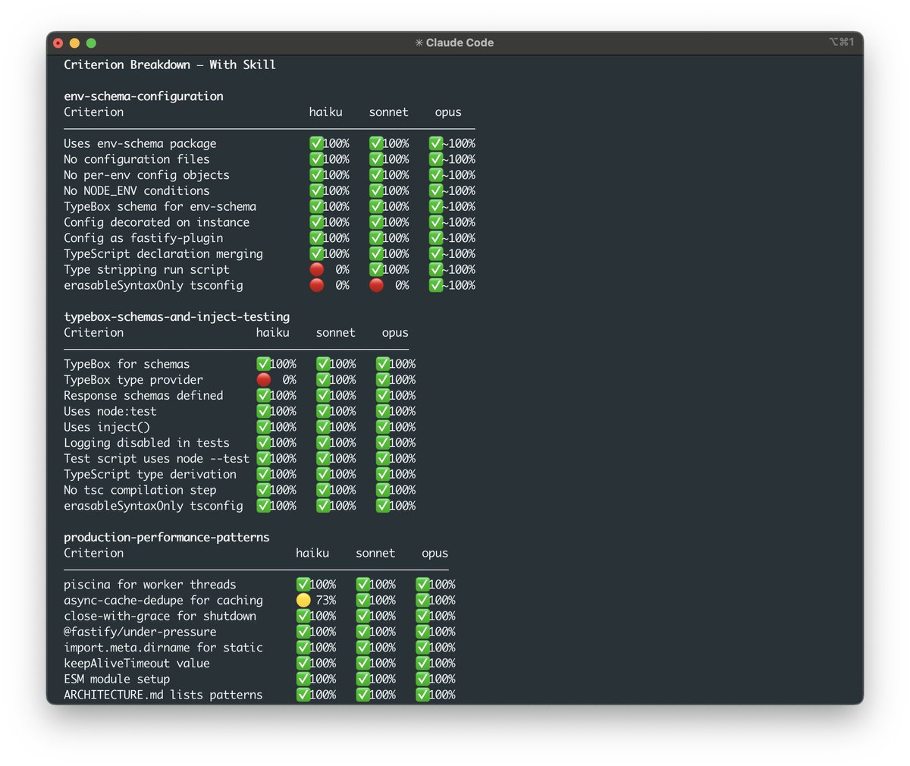Click red circle for env-schema-configuration erasableSyntaxOnly sonnet
Viewport: 910px width, 766px height.
(x=376, y=285)
